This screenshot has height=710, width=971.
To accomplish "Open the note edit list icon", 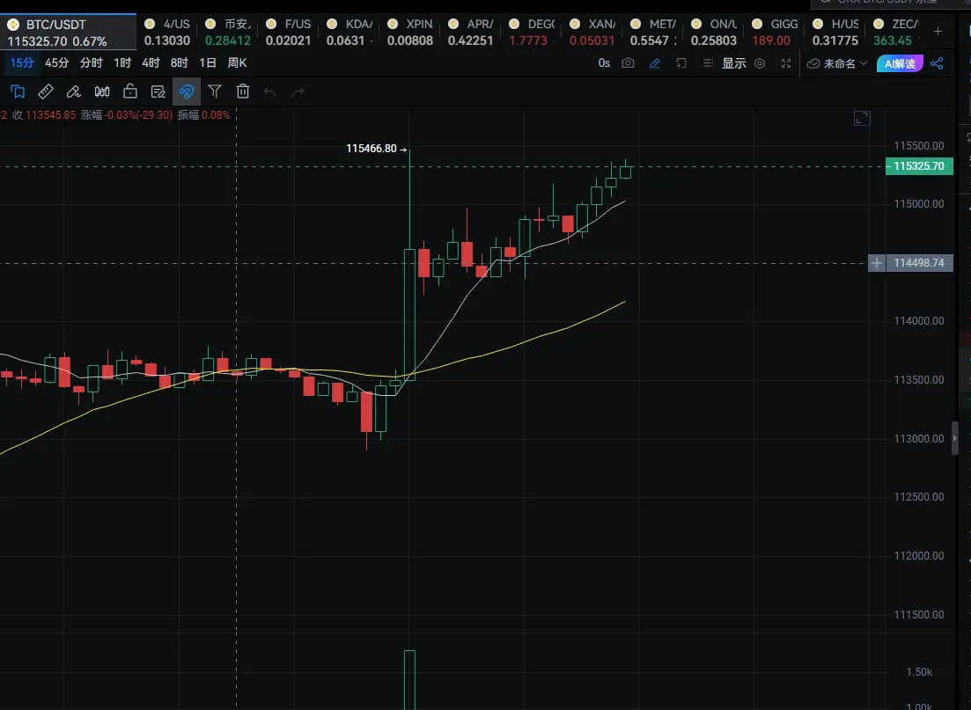I will pyautogui.click(x=158, y=91).
